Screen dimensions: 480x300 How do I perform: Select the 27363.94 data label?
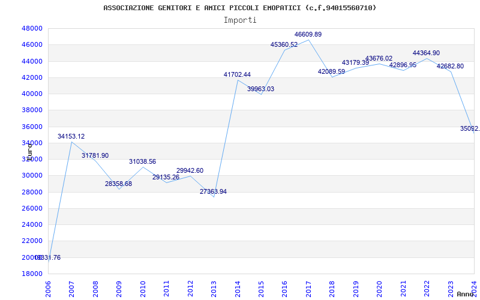pos(214,192)
